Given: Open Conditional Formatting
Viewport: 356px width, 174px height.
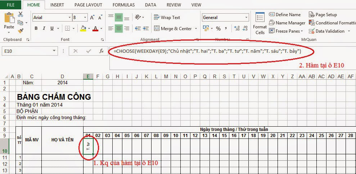Looking at the screenshot, I should pyautogui.click(x=332, y=23).
